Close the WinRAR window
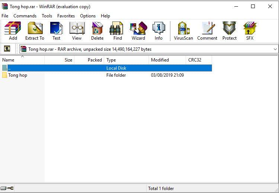This screenshot has height=193, width=279. [270, 7]
